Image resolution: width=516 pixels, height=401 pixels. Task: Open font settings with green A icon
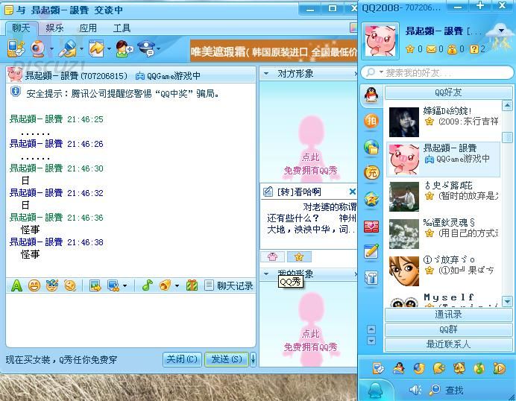(16, 285)
